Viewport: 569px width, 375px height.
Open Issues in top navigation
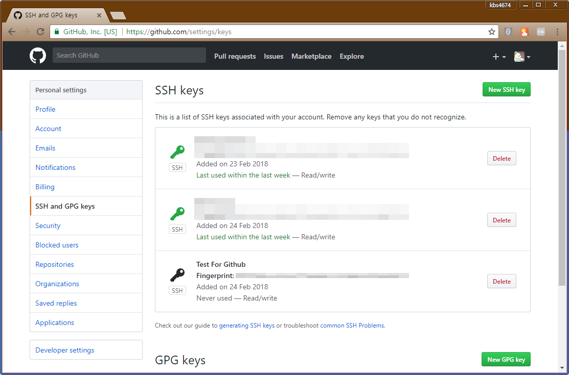(x=274, y=56)
